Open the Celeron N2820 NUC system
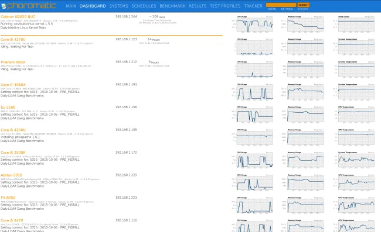The height and width of the screenshot is (232, 381). coord(18,17)
